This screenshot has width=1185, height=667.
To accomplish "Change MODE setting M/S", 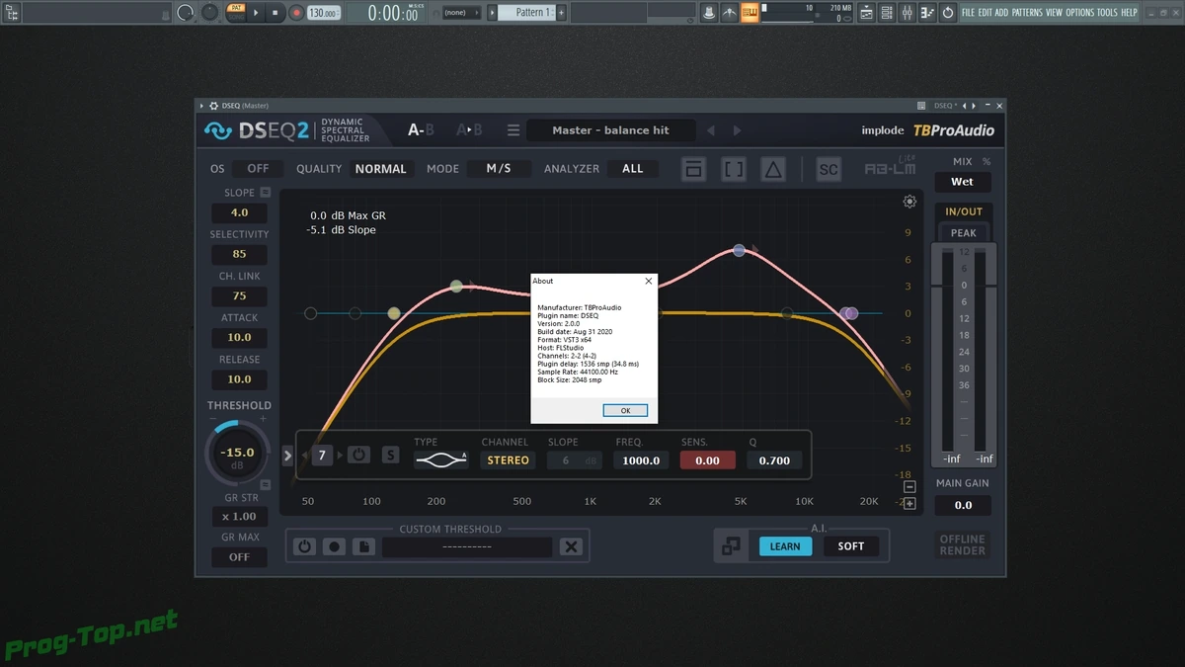I will [x=499, y=169].
